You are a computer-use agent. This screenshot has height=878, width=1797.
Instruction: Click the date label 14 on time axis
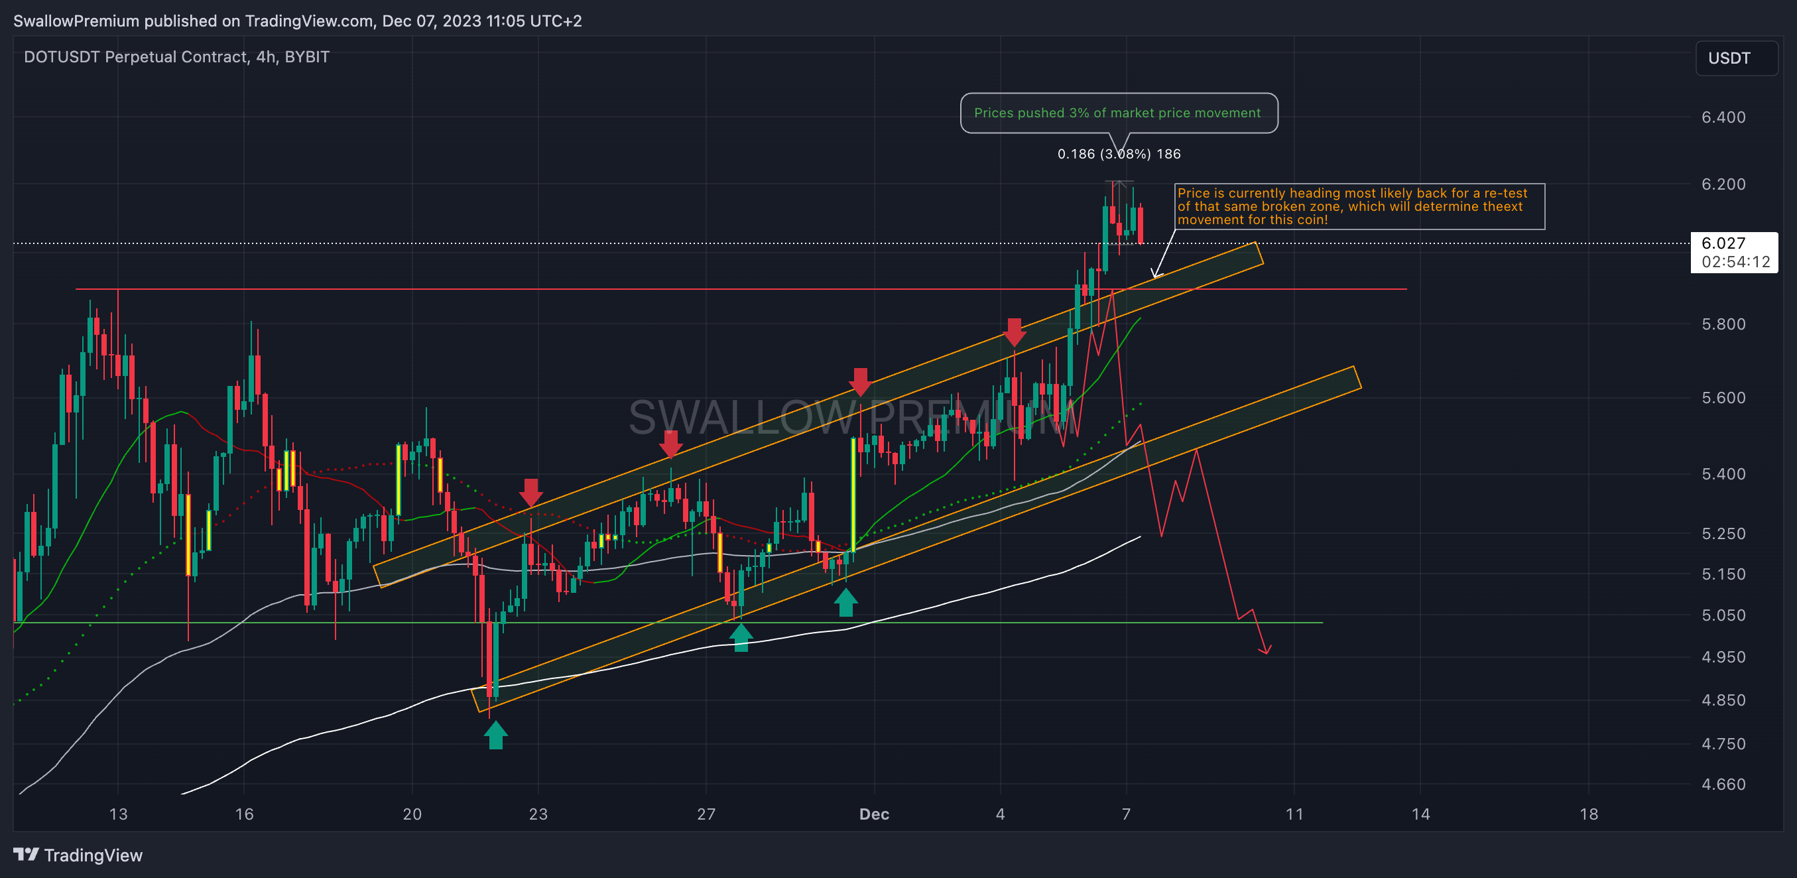coord(1420,814)
